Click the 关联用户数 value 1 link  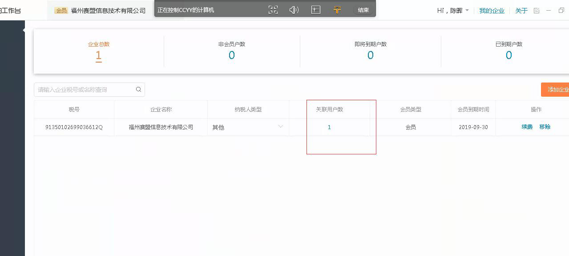pyautogui.click(x=329, y=127)
